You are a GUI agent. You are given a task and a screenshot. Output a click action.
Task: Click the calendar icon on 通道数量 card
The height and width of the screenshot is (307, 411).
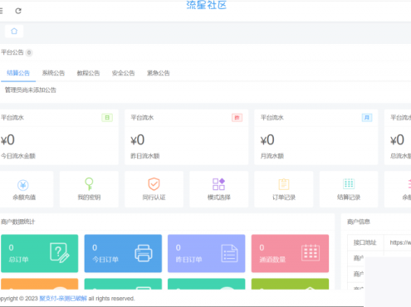[x=311, y=253]
